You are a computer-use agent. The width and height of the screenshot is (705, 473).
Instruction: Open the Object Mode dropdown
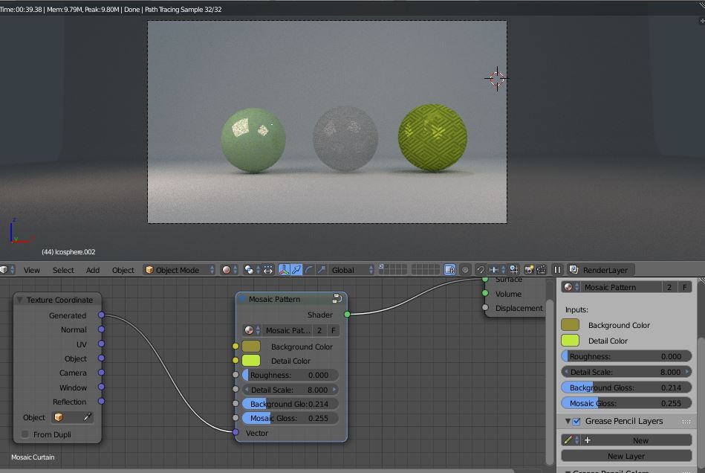[x=178, y=269]
